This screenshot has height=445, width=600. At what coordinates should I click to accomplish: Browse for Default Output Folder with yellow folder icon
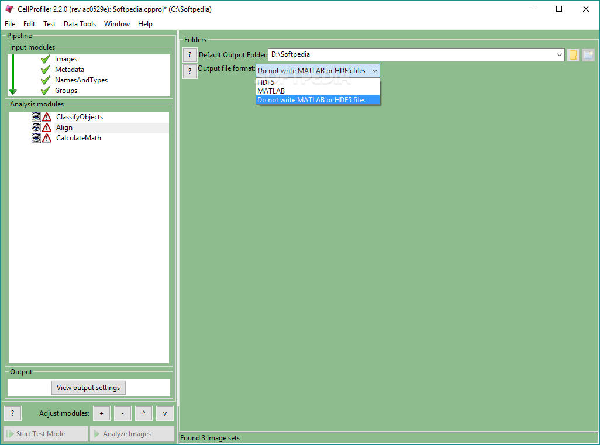573,55
